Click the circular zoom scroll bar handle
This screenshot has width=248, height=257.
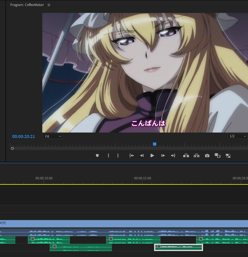pos(12,148)
